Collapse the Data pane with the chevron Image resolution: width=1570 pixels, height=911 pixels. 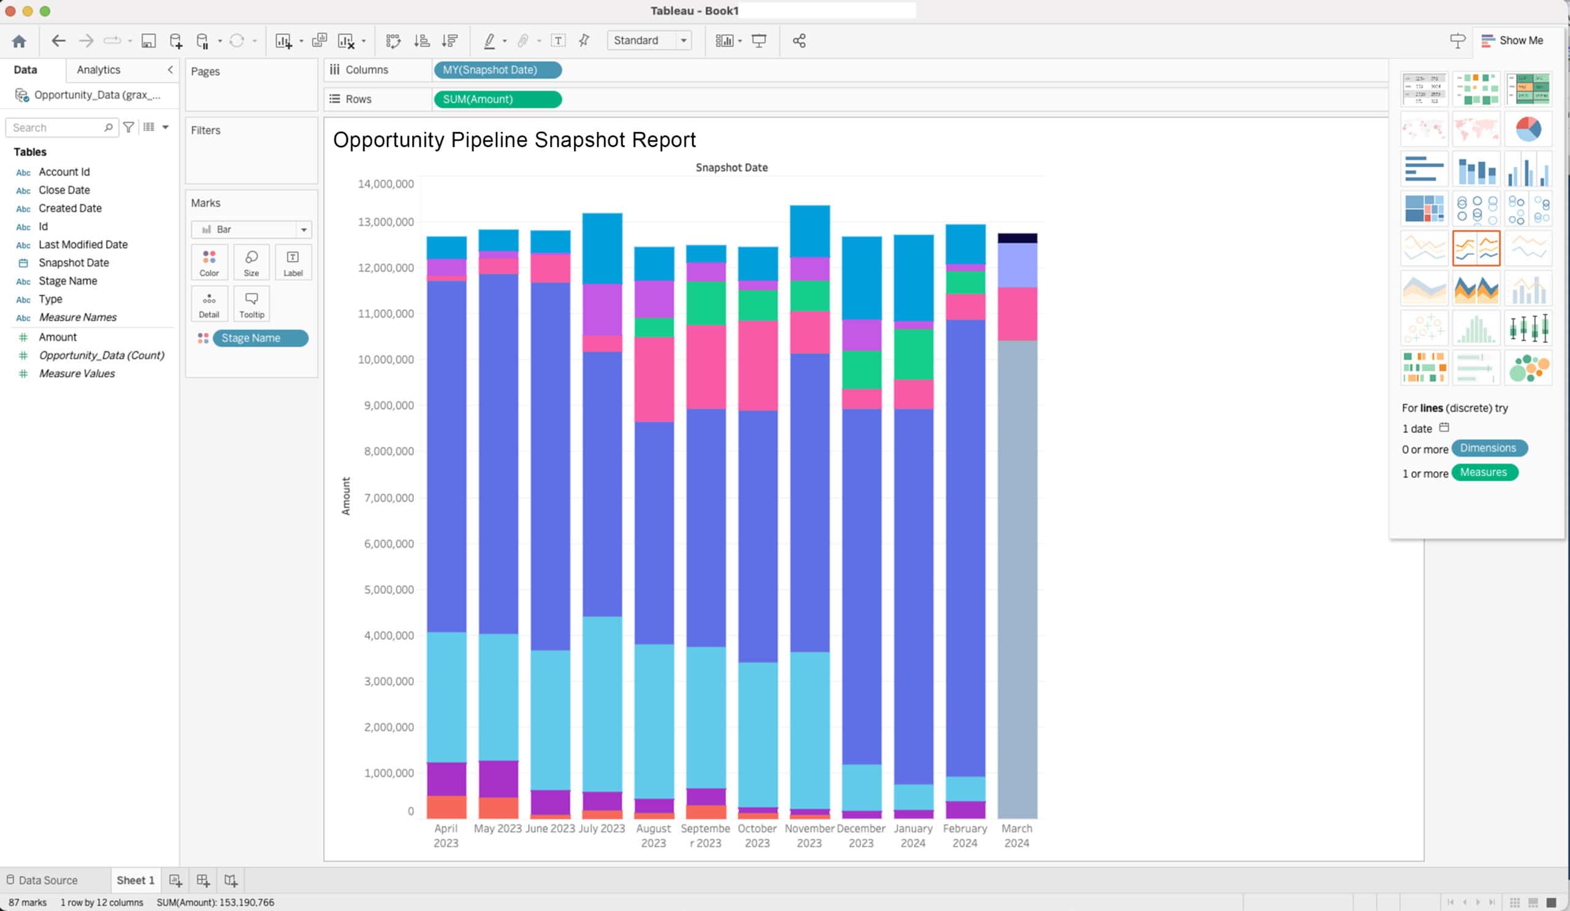[x=169, y=70]
